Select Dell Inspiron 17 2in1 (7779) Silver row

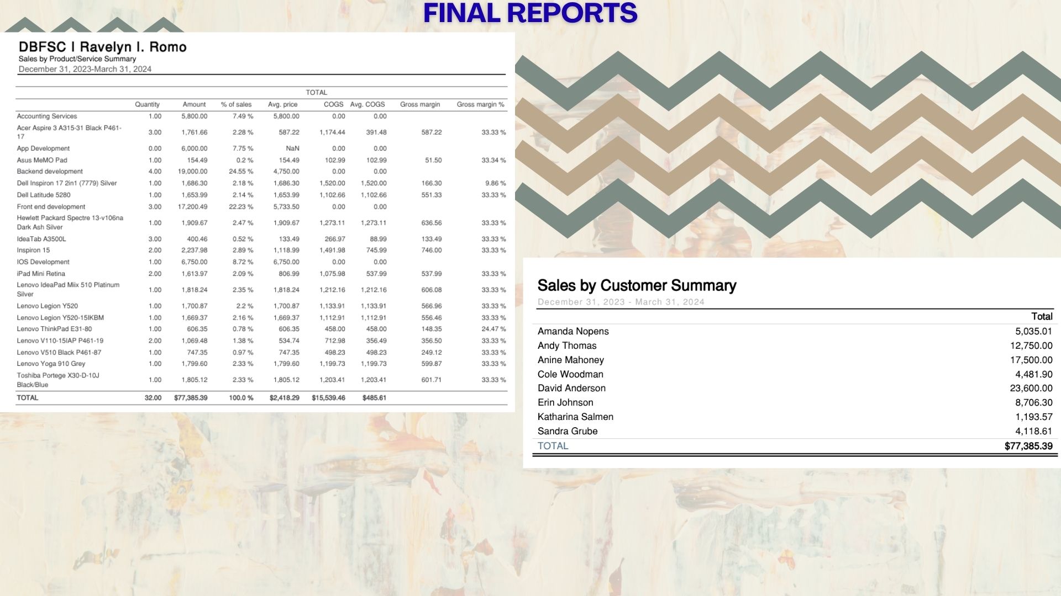(261, 183)
